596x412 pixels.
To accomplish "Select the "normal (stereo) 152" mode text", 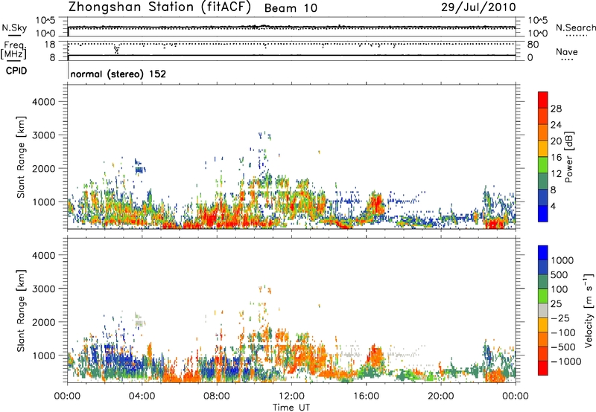I will click(118, 74).
